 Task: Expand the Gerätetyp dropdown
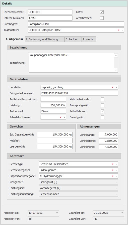(x=116, y=164)
